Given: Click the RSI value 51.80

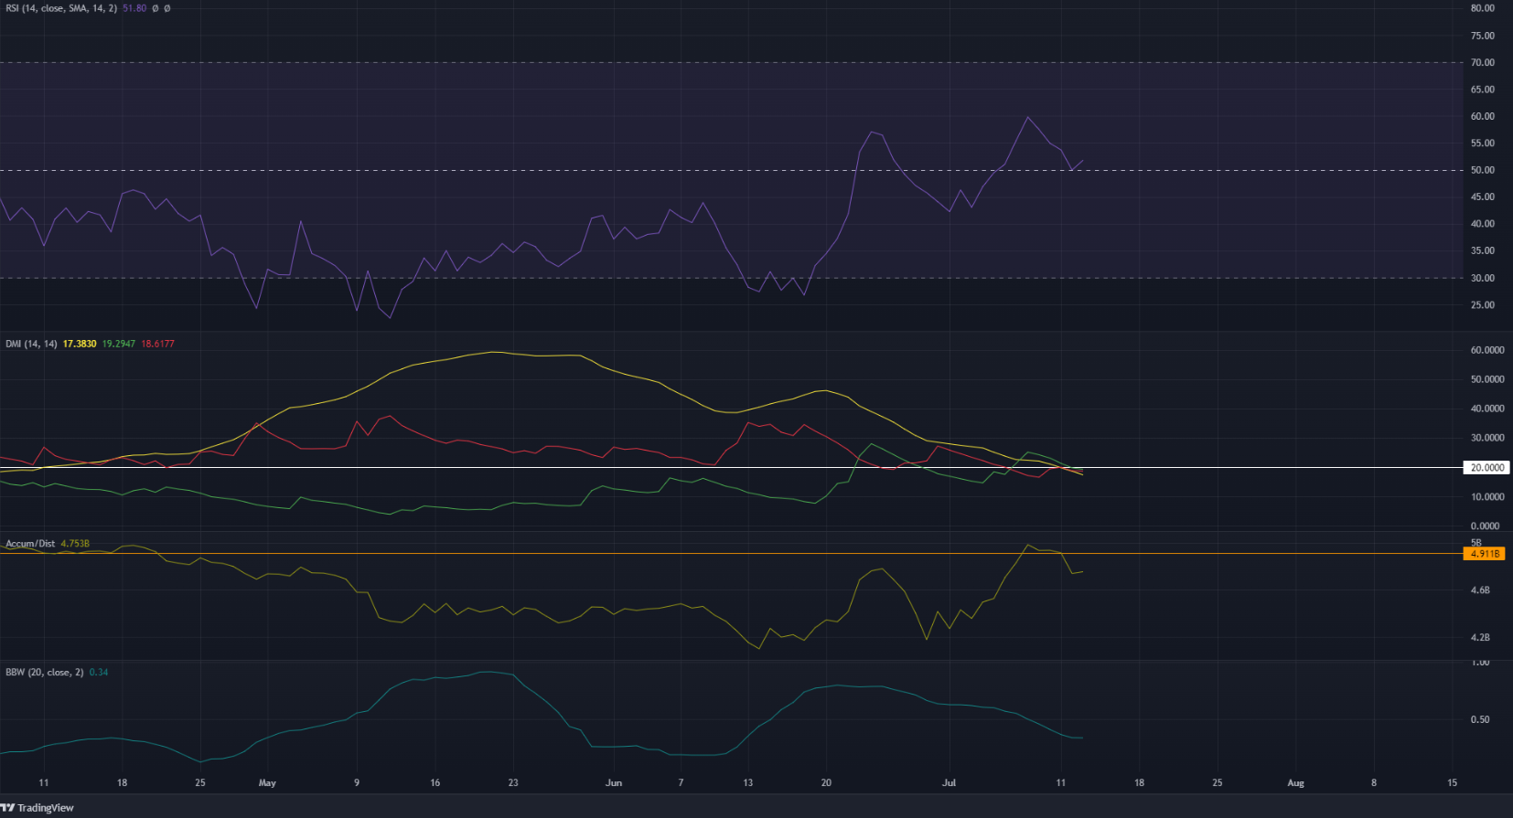Looking at the screenshot, I should [134, 8].
